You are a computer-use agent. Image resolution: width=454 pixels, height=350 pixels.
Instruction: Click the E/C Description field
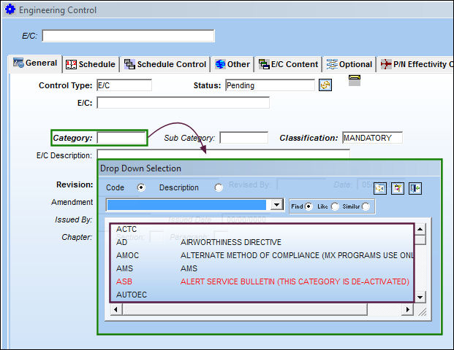(x=223, y=154)
